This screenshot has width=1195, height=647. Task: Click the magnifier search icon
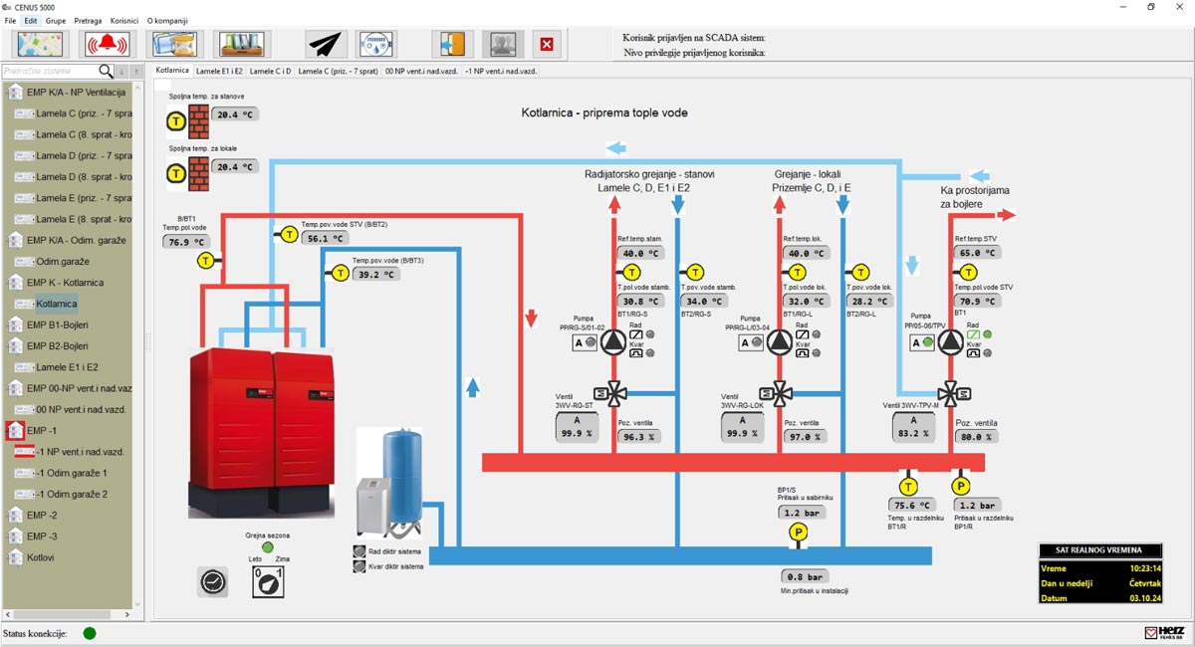(106, 72)
